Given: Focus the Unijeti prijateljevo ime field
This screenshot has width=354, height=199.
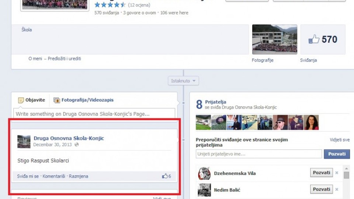Looking at the screenshot, I should click(259, 154).
